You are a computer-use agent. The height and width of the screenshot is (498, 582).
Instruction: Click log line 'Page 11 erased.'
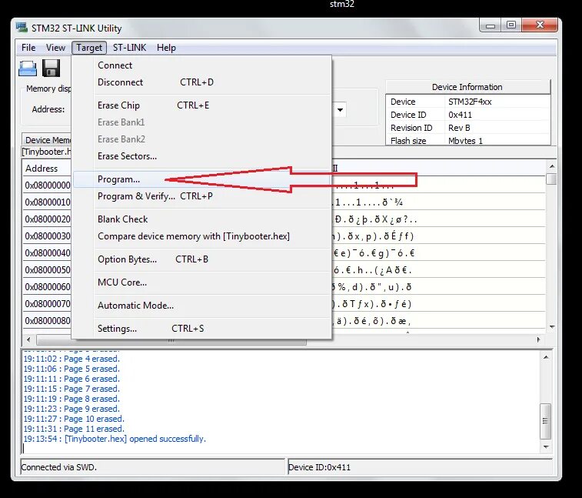74,429
